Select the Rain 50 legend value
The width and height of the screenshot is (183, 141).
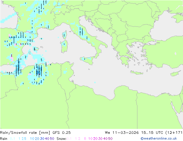pos(52,139)
